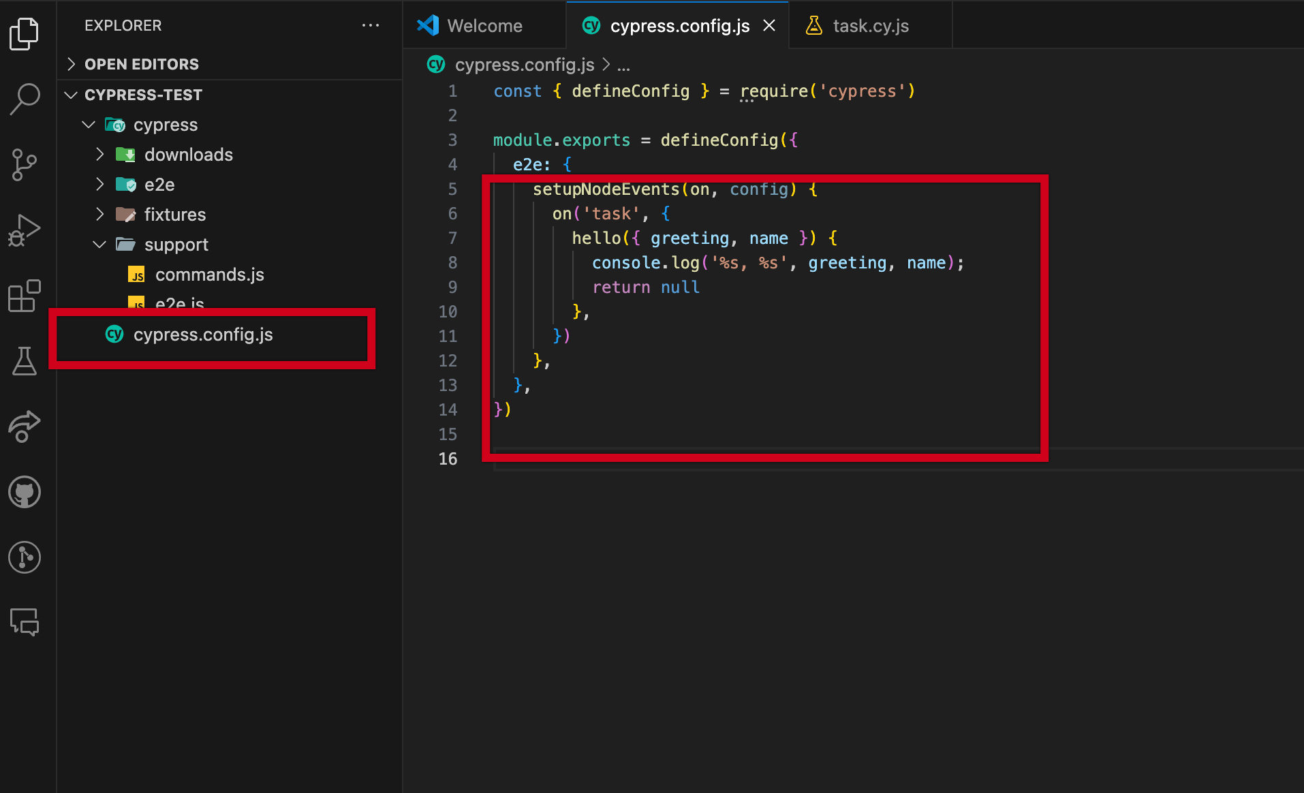
Task: Collapse the cypress folder chevron
Action: [x=89, y=125]
